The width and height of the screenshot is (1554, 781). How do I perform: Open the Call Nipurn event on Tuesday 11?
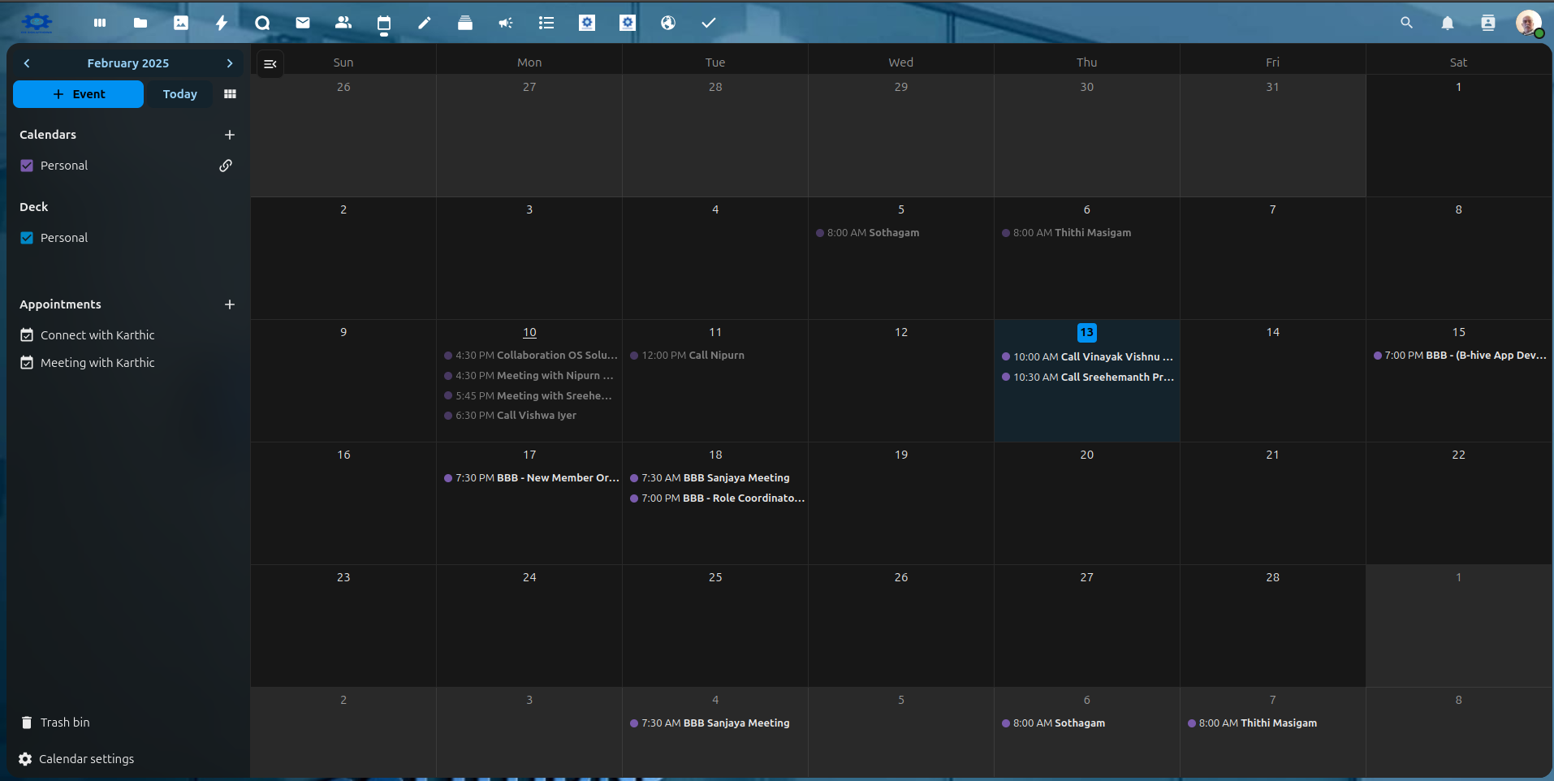[x=692, y=356]
